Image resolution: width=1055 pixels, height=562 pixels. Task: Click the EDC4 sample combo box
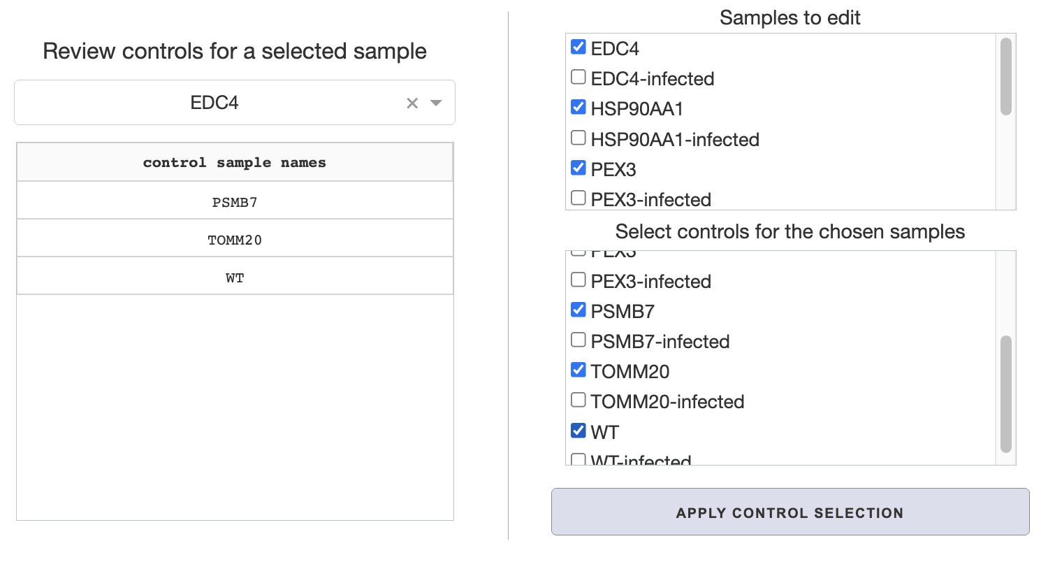tap(235, 103)
